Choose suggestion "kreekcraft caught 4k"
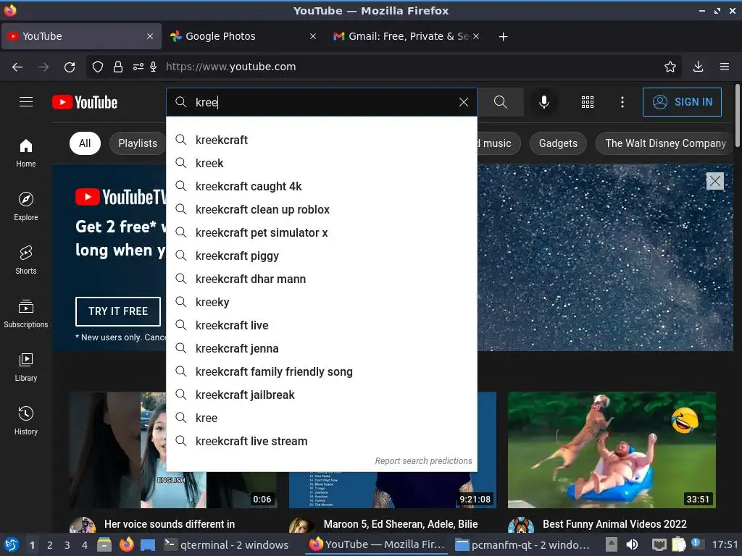This screenshot has width=742, height=556. (x=322, y=186)
